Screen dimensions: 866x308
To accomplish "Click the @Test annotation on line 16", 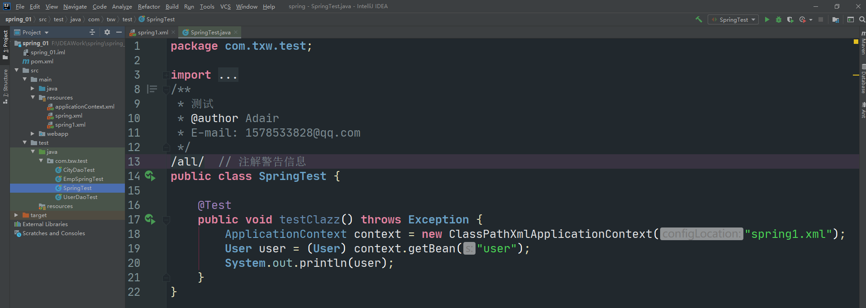I will coord(214,205).
